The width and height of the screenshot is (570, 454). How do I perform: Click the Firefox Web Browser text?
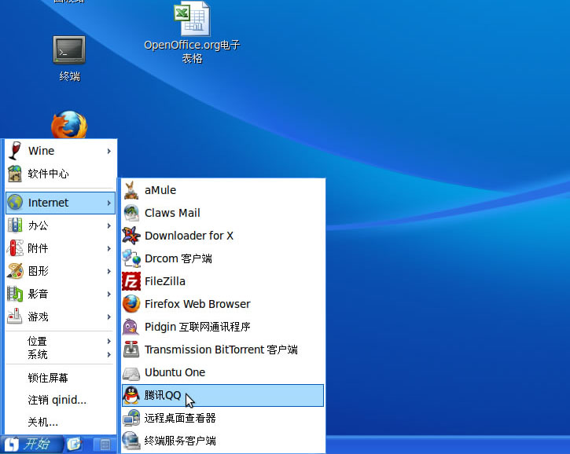[x=197, y=304]
